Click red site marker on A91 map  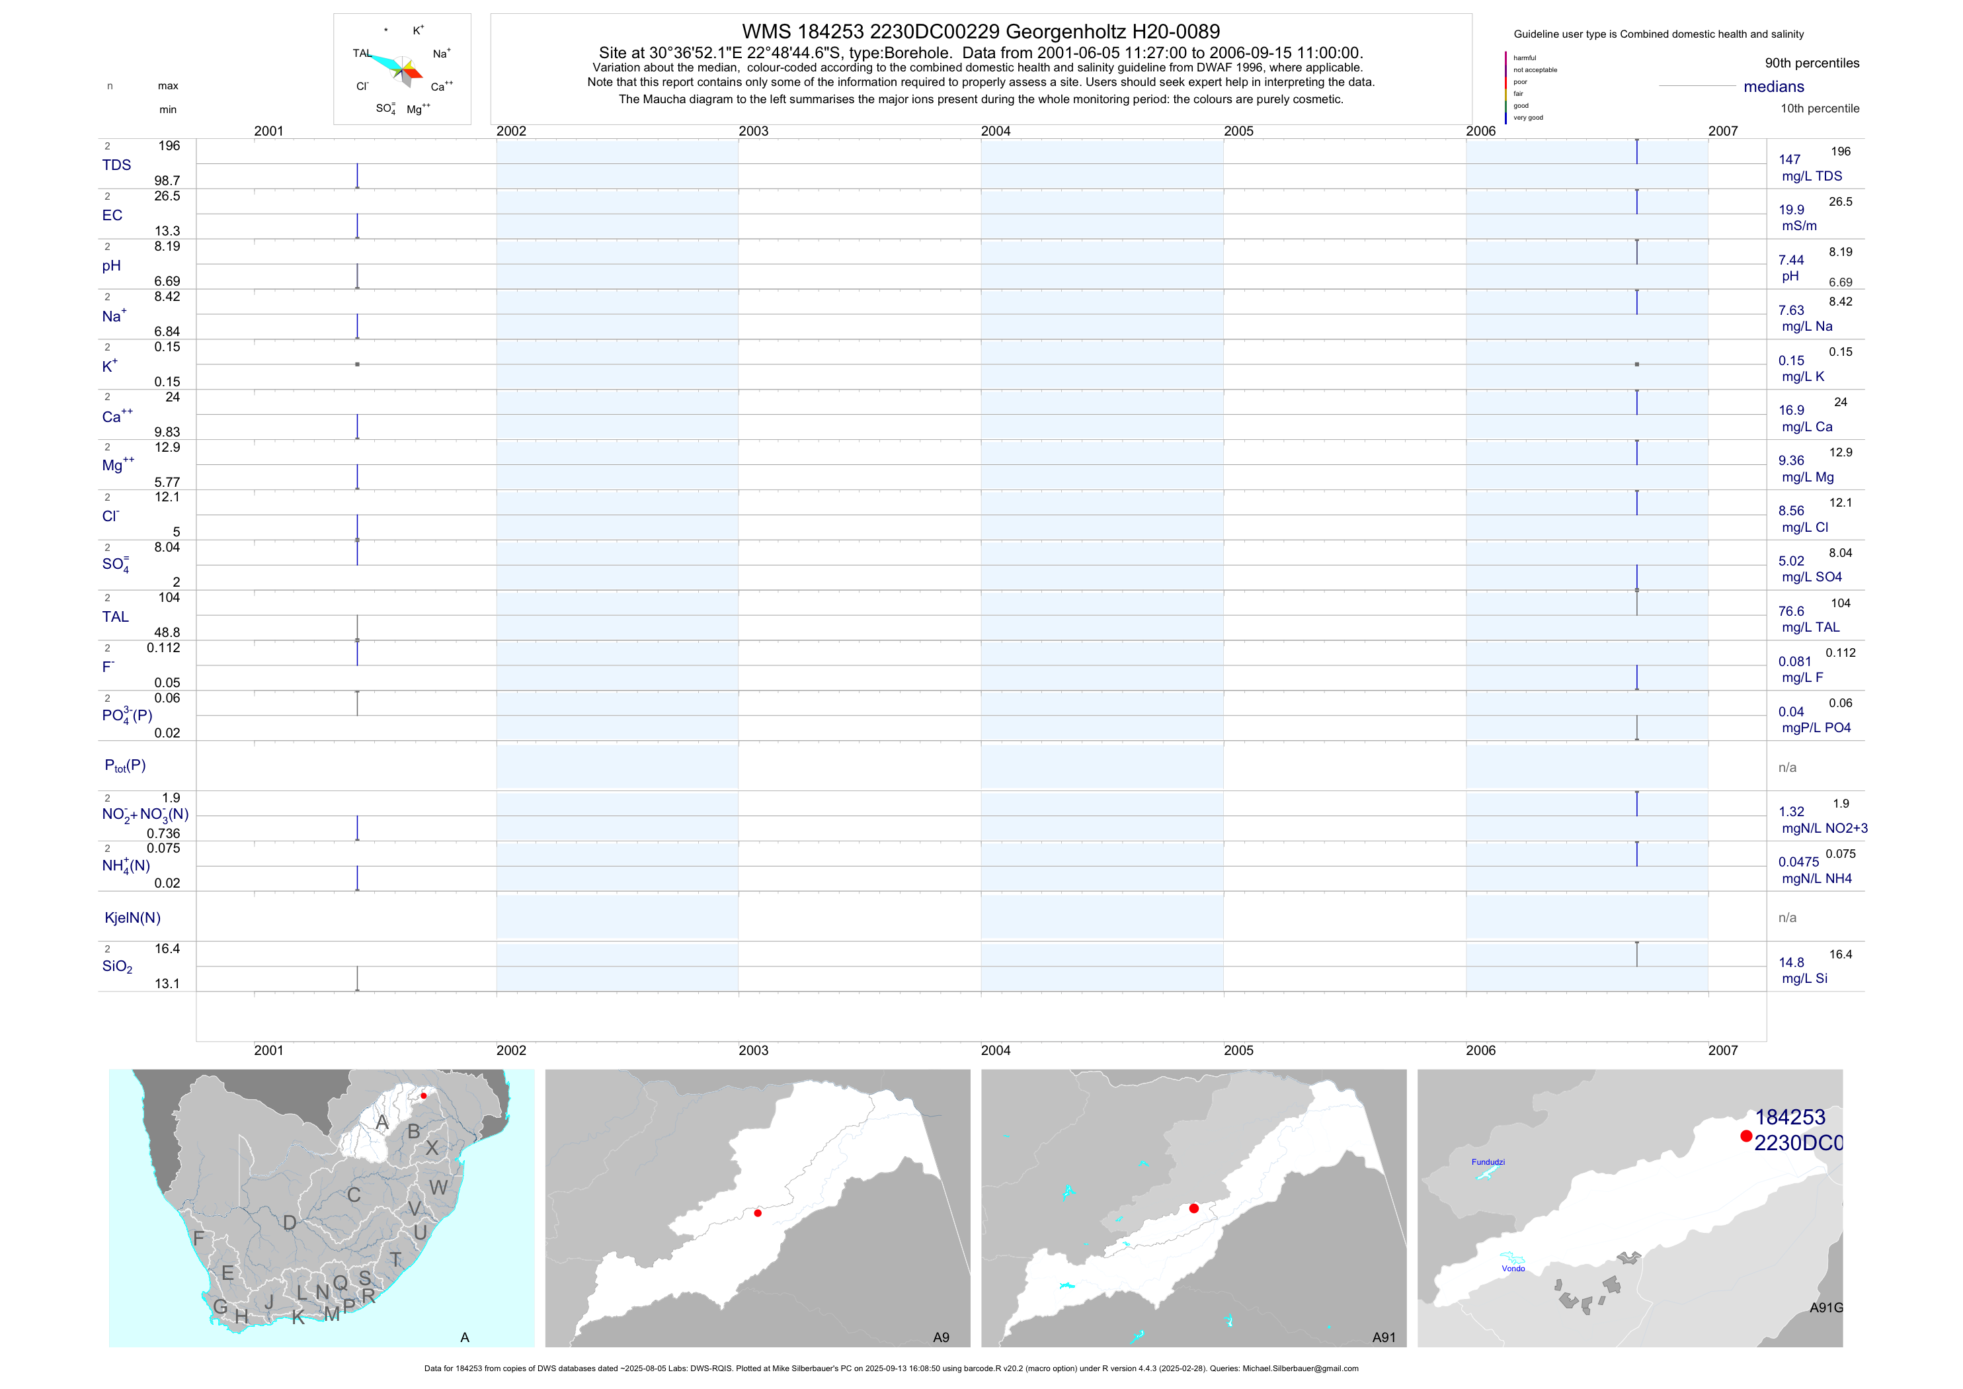(x=1193, y=1208)
